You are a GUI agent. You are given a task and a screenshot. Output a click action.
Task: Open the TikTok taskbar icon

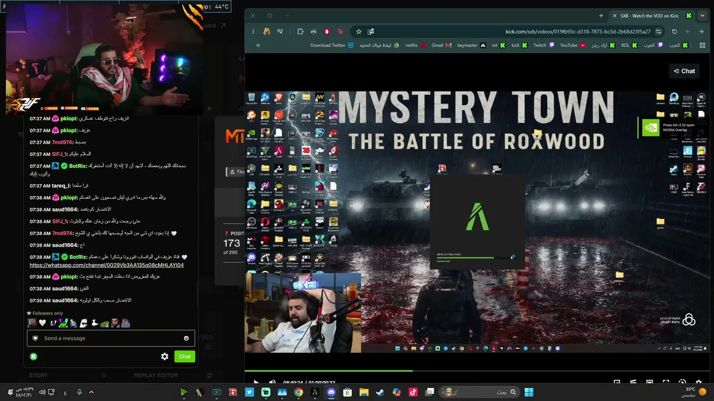(413, 392)
